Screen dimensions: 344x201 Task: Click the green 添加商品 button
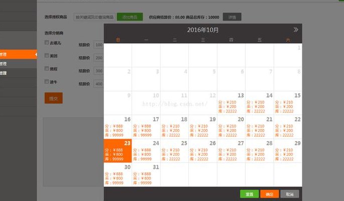(x=130, y=17)
